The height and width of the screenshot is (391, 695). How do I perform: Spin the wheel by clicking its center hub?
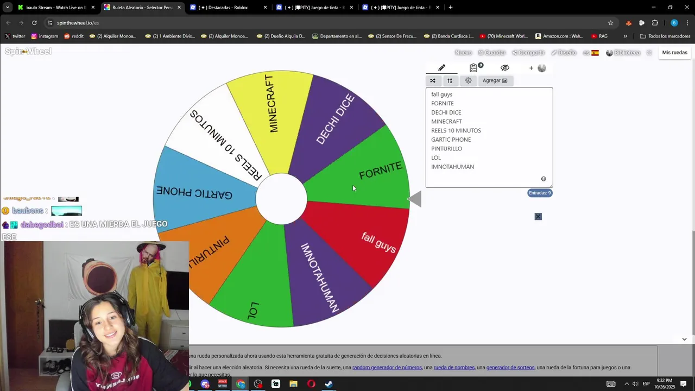click(x=281, y=199)
